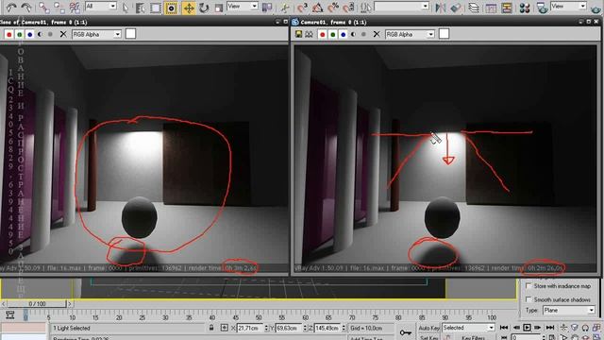Click white color swatch in right frame window
Screen dimensions: 604x340
(x=444, y=34)
